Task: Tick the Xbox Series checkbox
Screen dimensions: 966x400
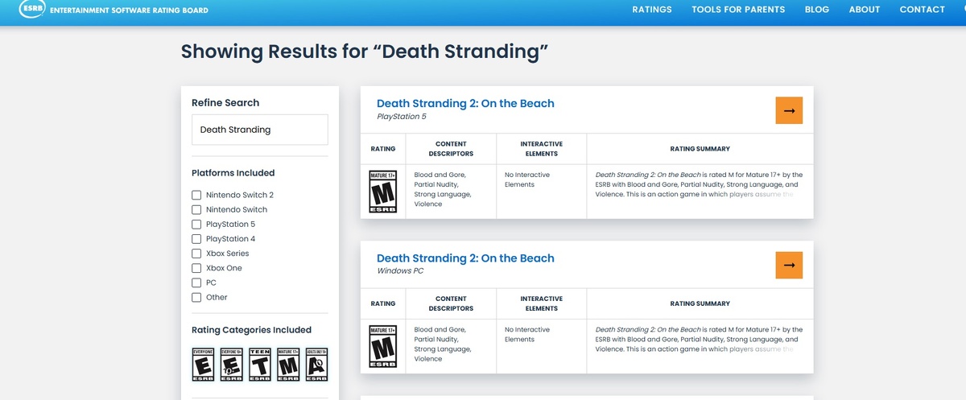Action: (x=196, y=253)
